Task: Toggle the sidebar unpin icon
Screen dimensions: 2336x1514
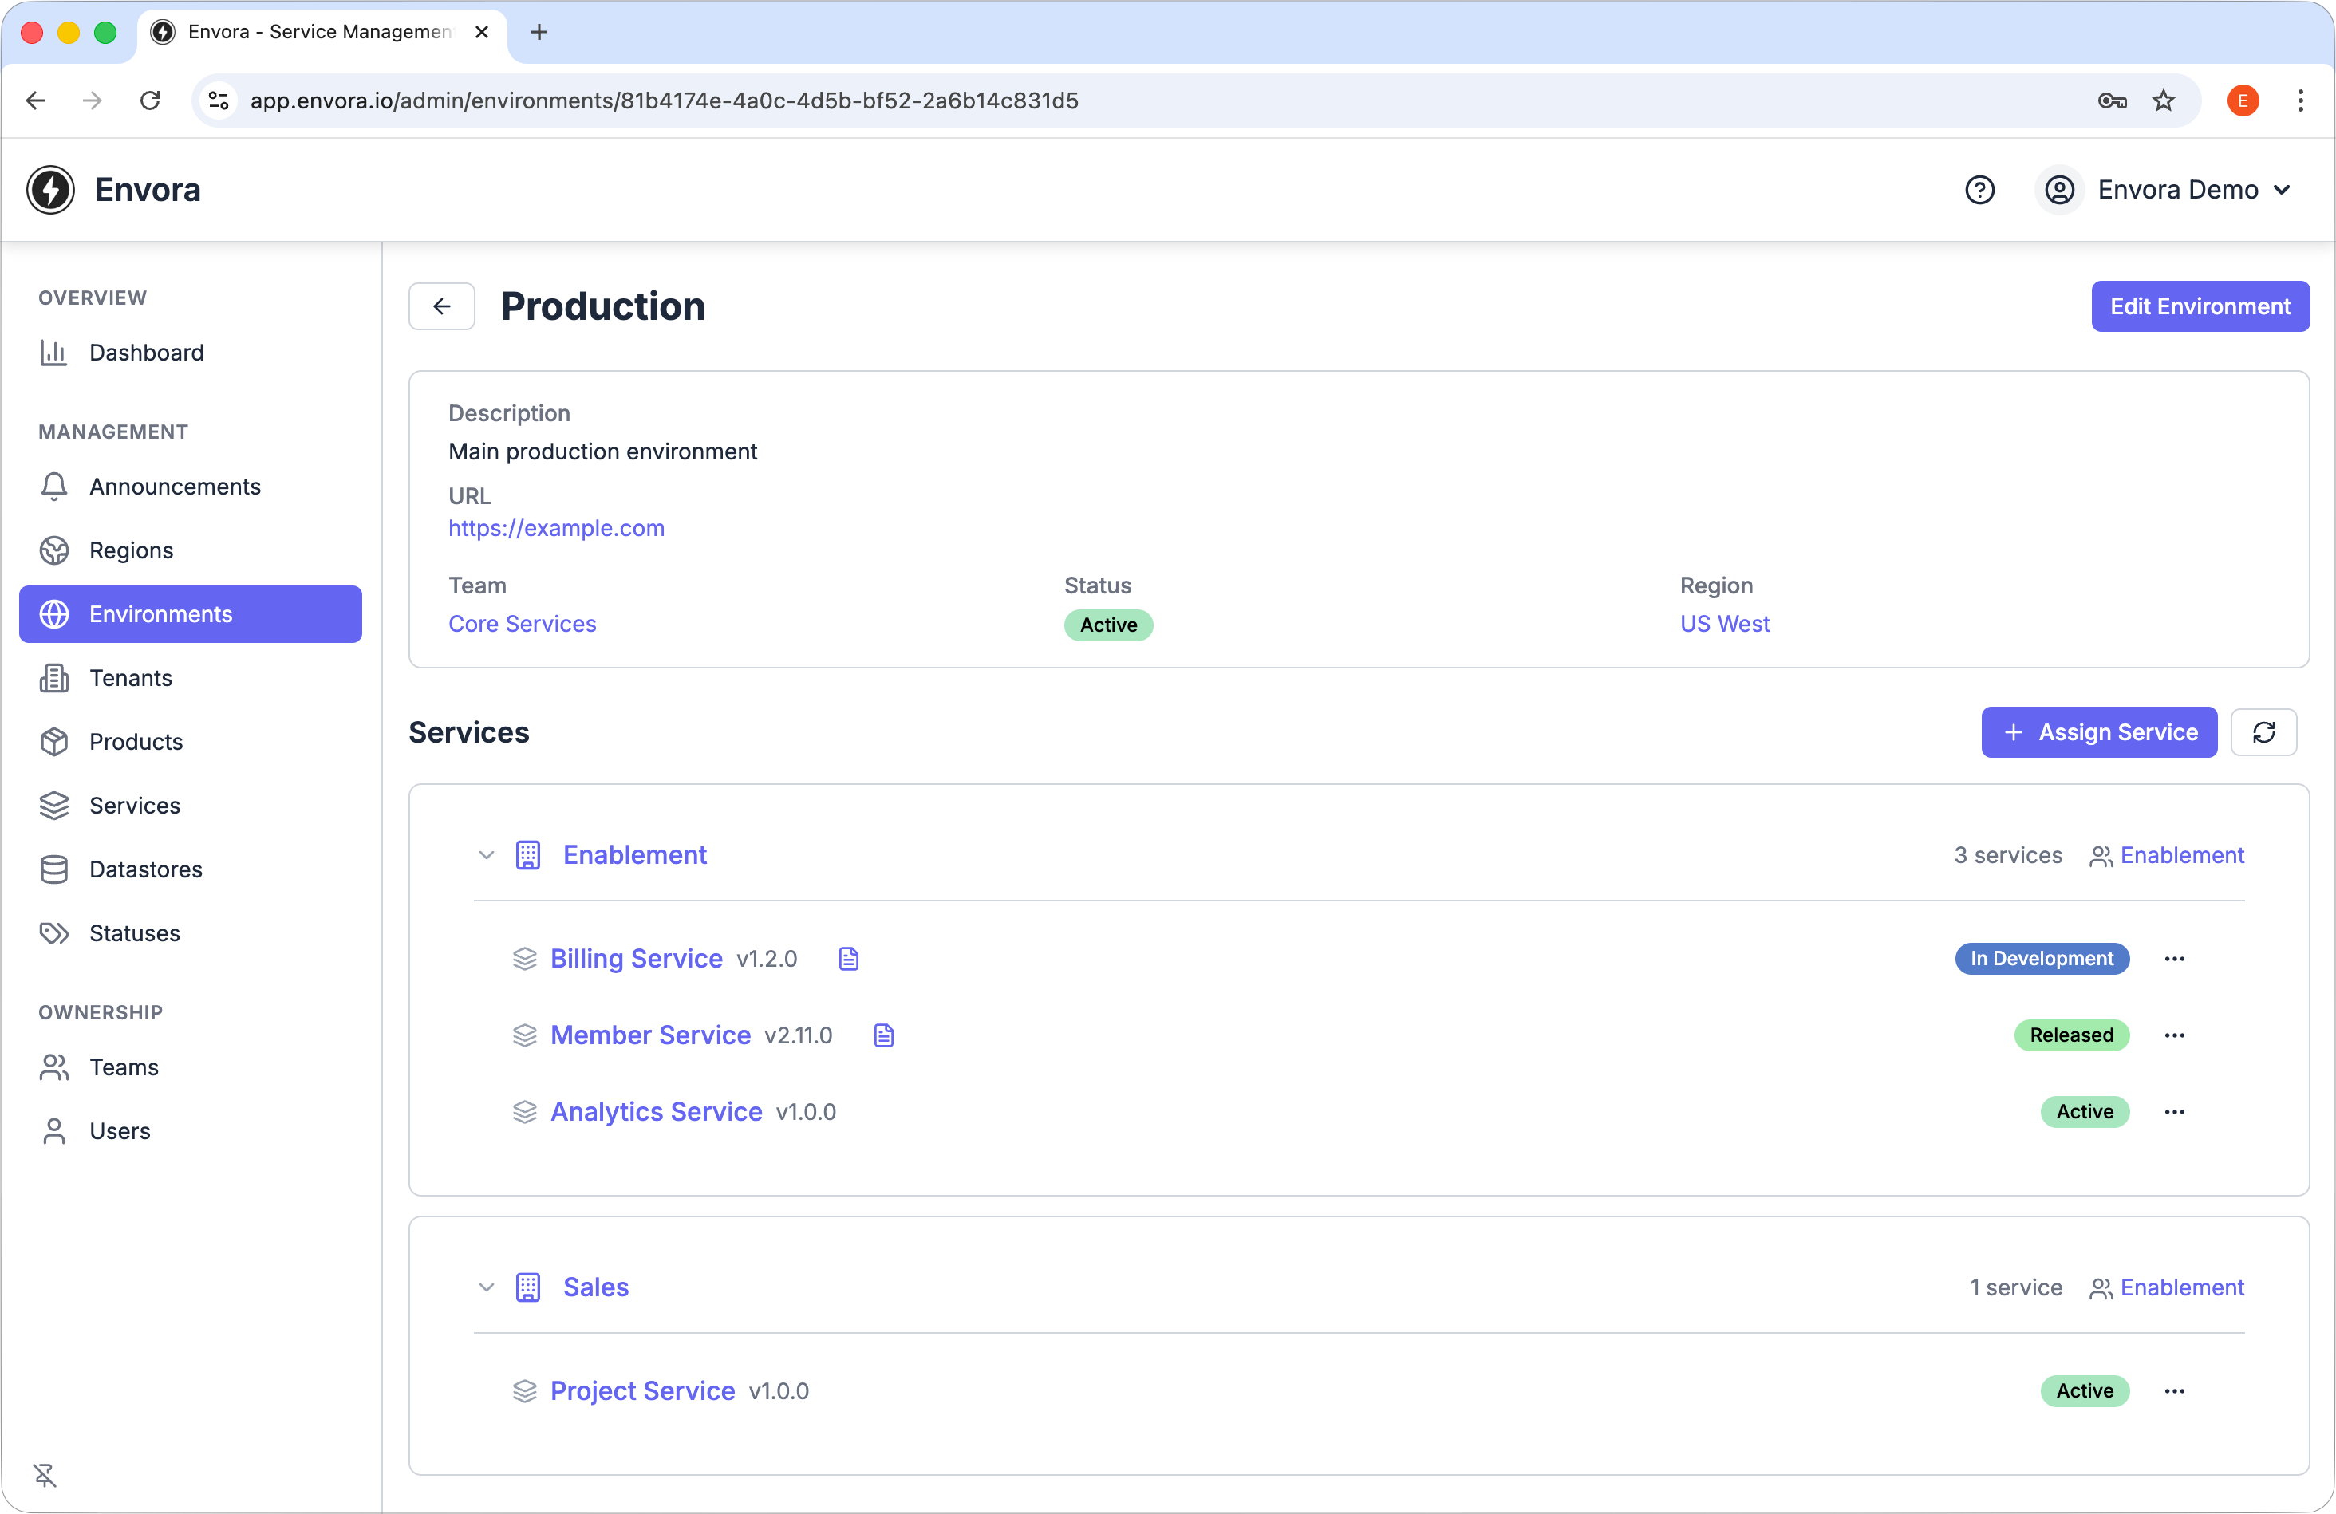Action: pos(45,1475)
